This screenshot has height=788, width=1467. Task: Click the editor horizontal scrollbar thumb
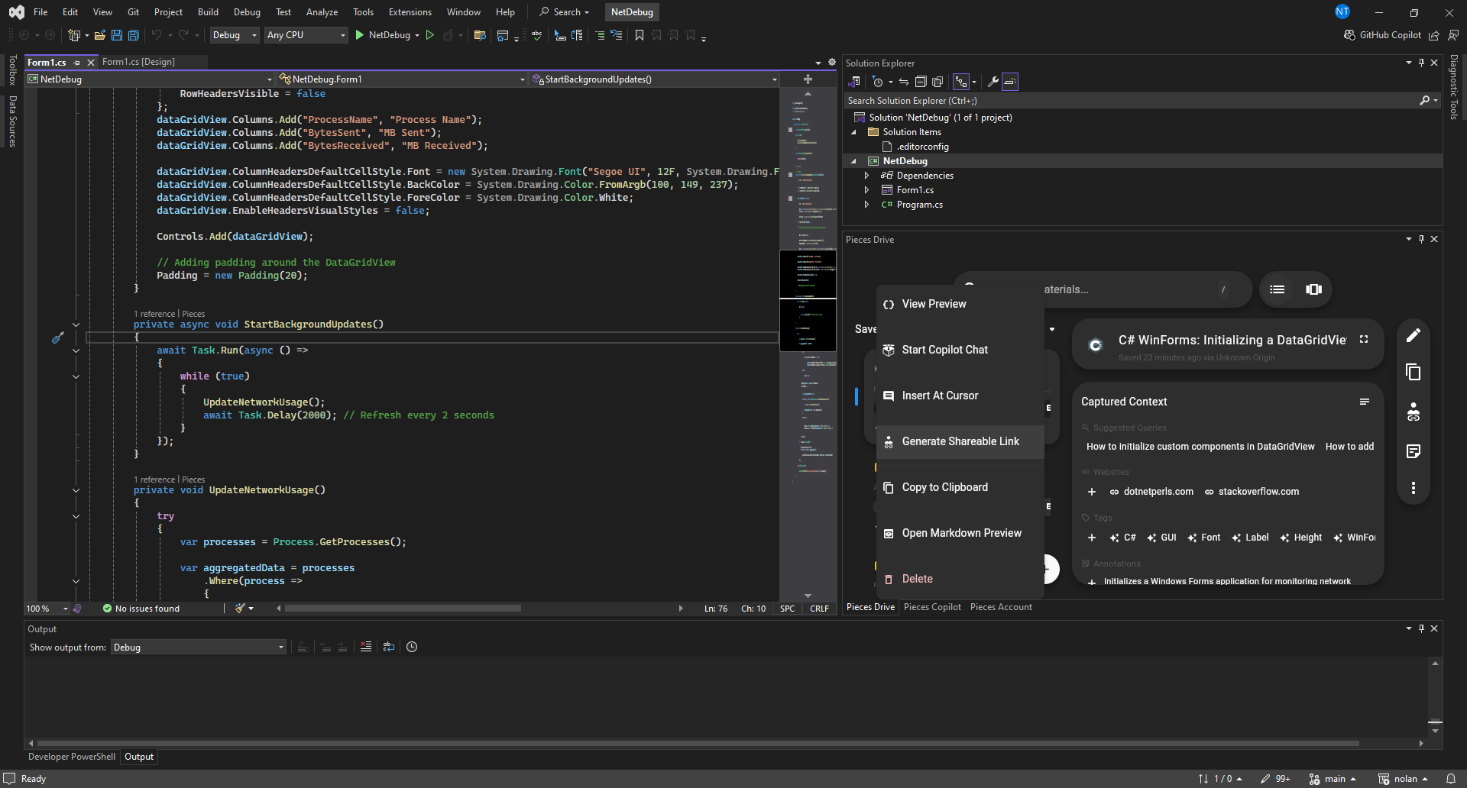[x=403, y=609]
